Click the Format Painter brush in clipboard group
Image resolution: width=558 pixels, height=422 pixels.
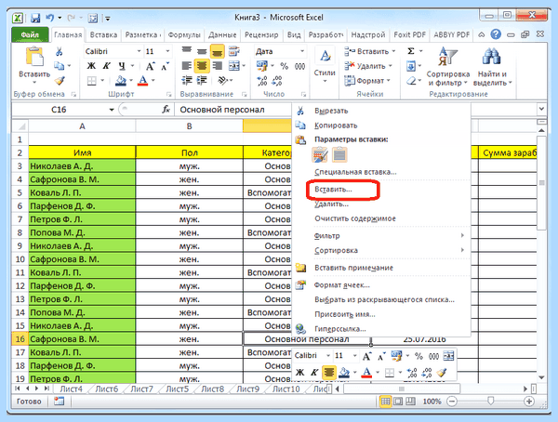pos(60,81)
